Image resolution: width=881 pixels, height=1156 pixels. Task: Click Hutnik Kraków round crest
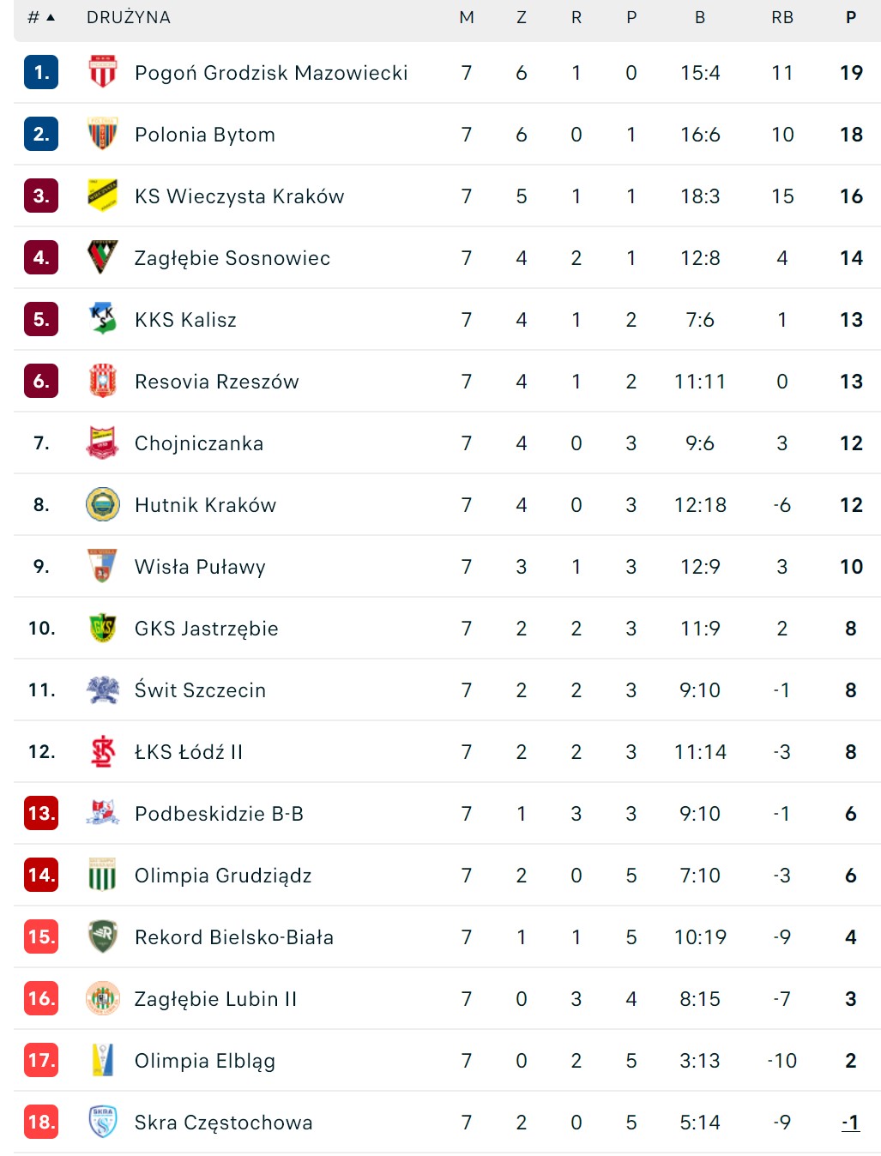tap(102, 504)
